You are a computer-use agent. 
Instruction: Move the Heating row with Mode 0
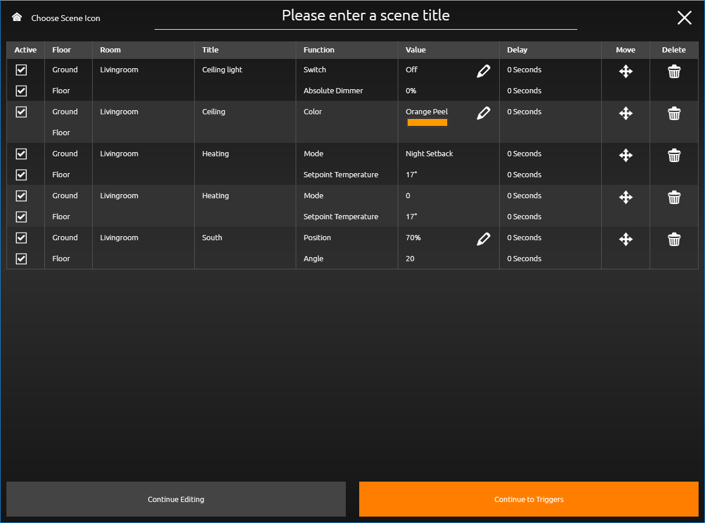pyautogui.click(x=626, y=198)
